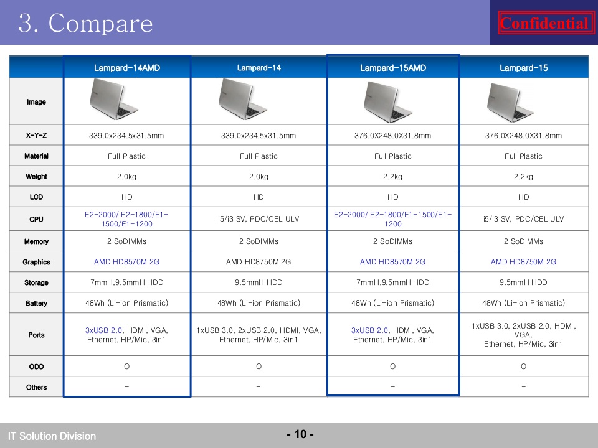Click the page number '- 10 -'
The height and width of the screenshot is (448, 598).
300,434
